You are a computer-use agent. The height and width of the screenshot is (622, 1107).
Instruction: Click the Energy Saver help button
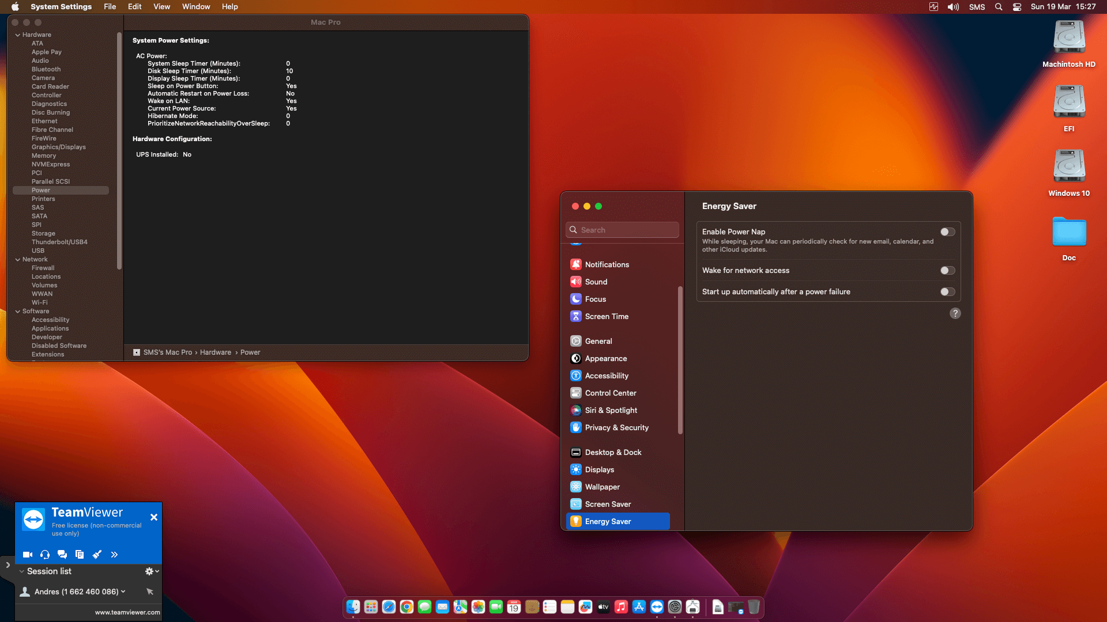tap(955, 313)
